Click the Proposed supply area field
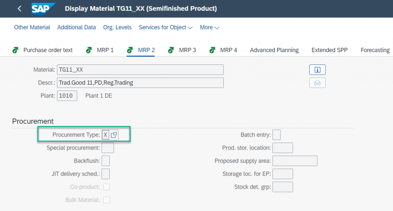The height and width of the screenshot is (211, 393). (295, 161)
